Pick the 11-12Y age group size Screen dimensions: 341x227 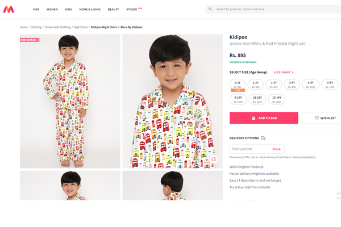click(x=257, y=99)
